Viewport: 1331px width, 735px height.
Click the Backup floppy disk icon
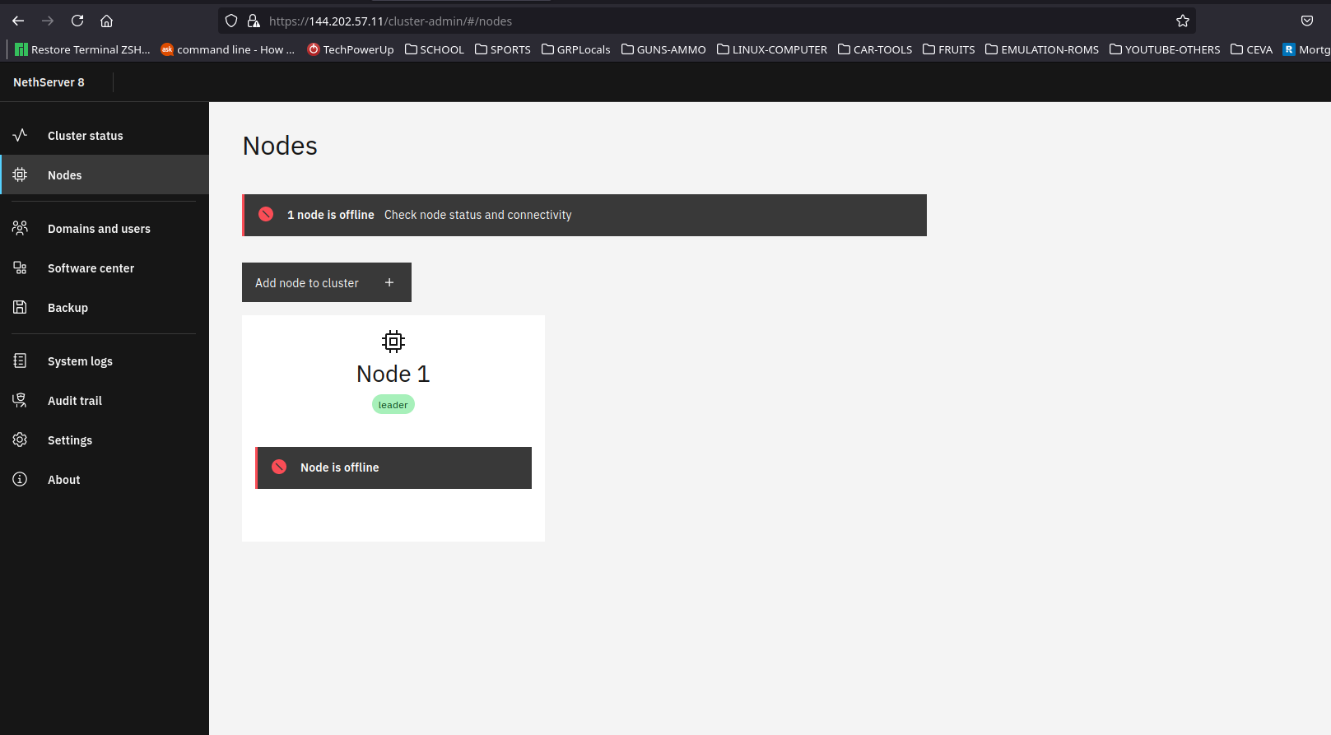20,307
